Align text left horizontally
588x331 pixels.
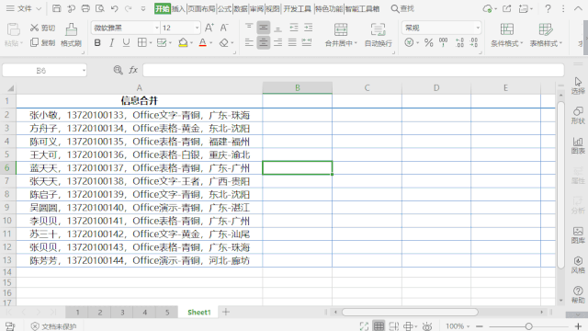tap(249, 43)
